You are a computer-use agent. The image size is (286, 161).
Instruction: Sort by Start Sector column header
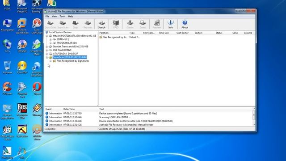[182, 33]
